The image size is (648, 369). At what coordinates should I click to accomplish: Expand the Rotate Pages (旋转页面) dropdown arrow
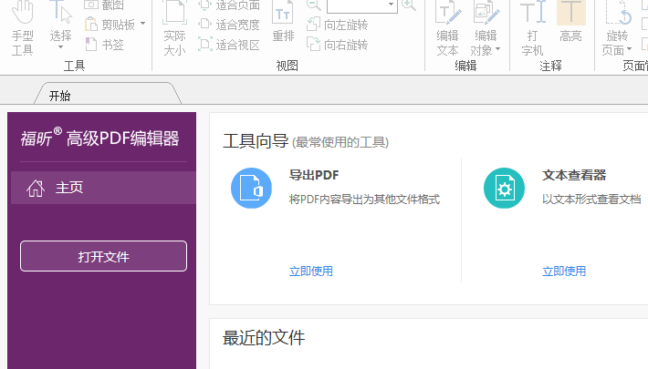coord(629,49)
